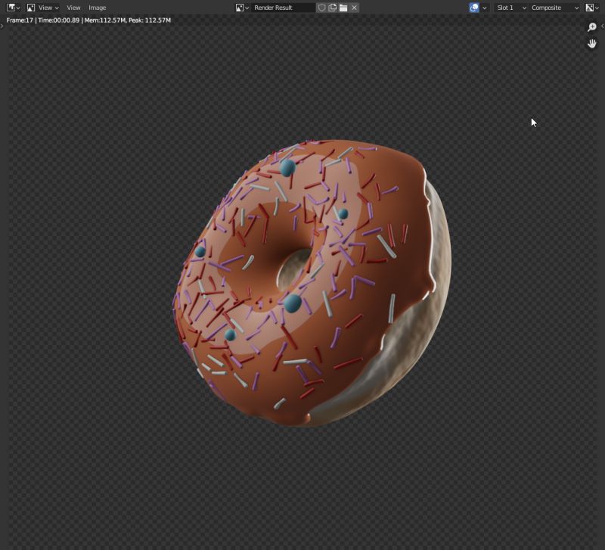Unlink the Render Result image
605x550 pixels.
click(354, 8)
